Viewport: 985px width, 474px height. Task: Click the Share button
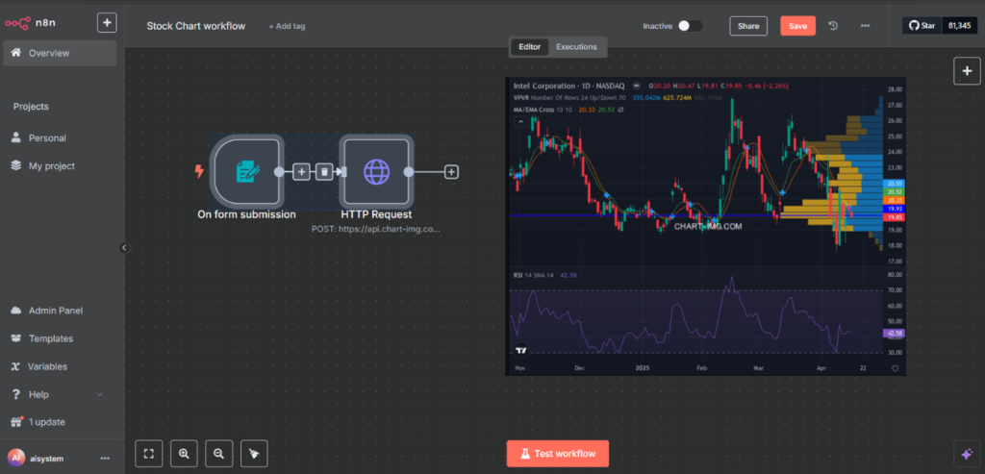748,26
